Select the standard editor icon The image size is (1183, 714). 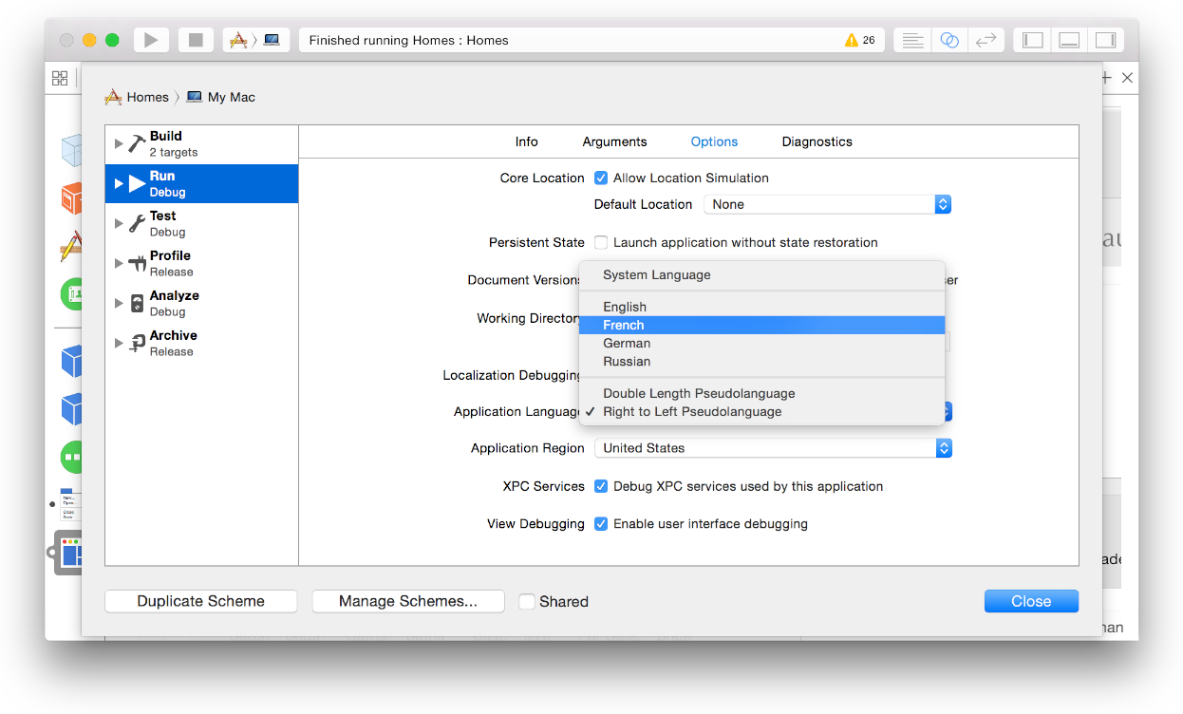point(911,39)
